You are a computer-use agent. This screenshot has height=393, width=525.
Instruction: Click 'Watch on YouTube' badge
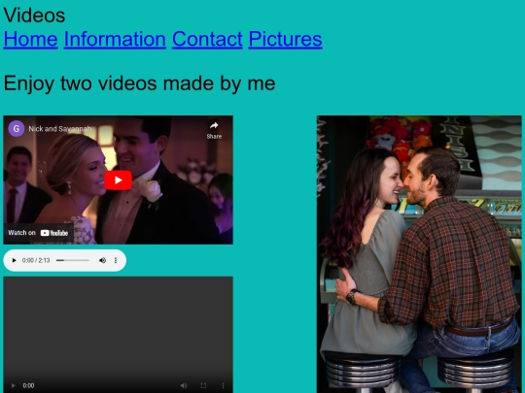[x=38, y=233]
